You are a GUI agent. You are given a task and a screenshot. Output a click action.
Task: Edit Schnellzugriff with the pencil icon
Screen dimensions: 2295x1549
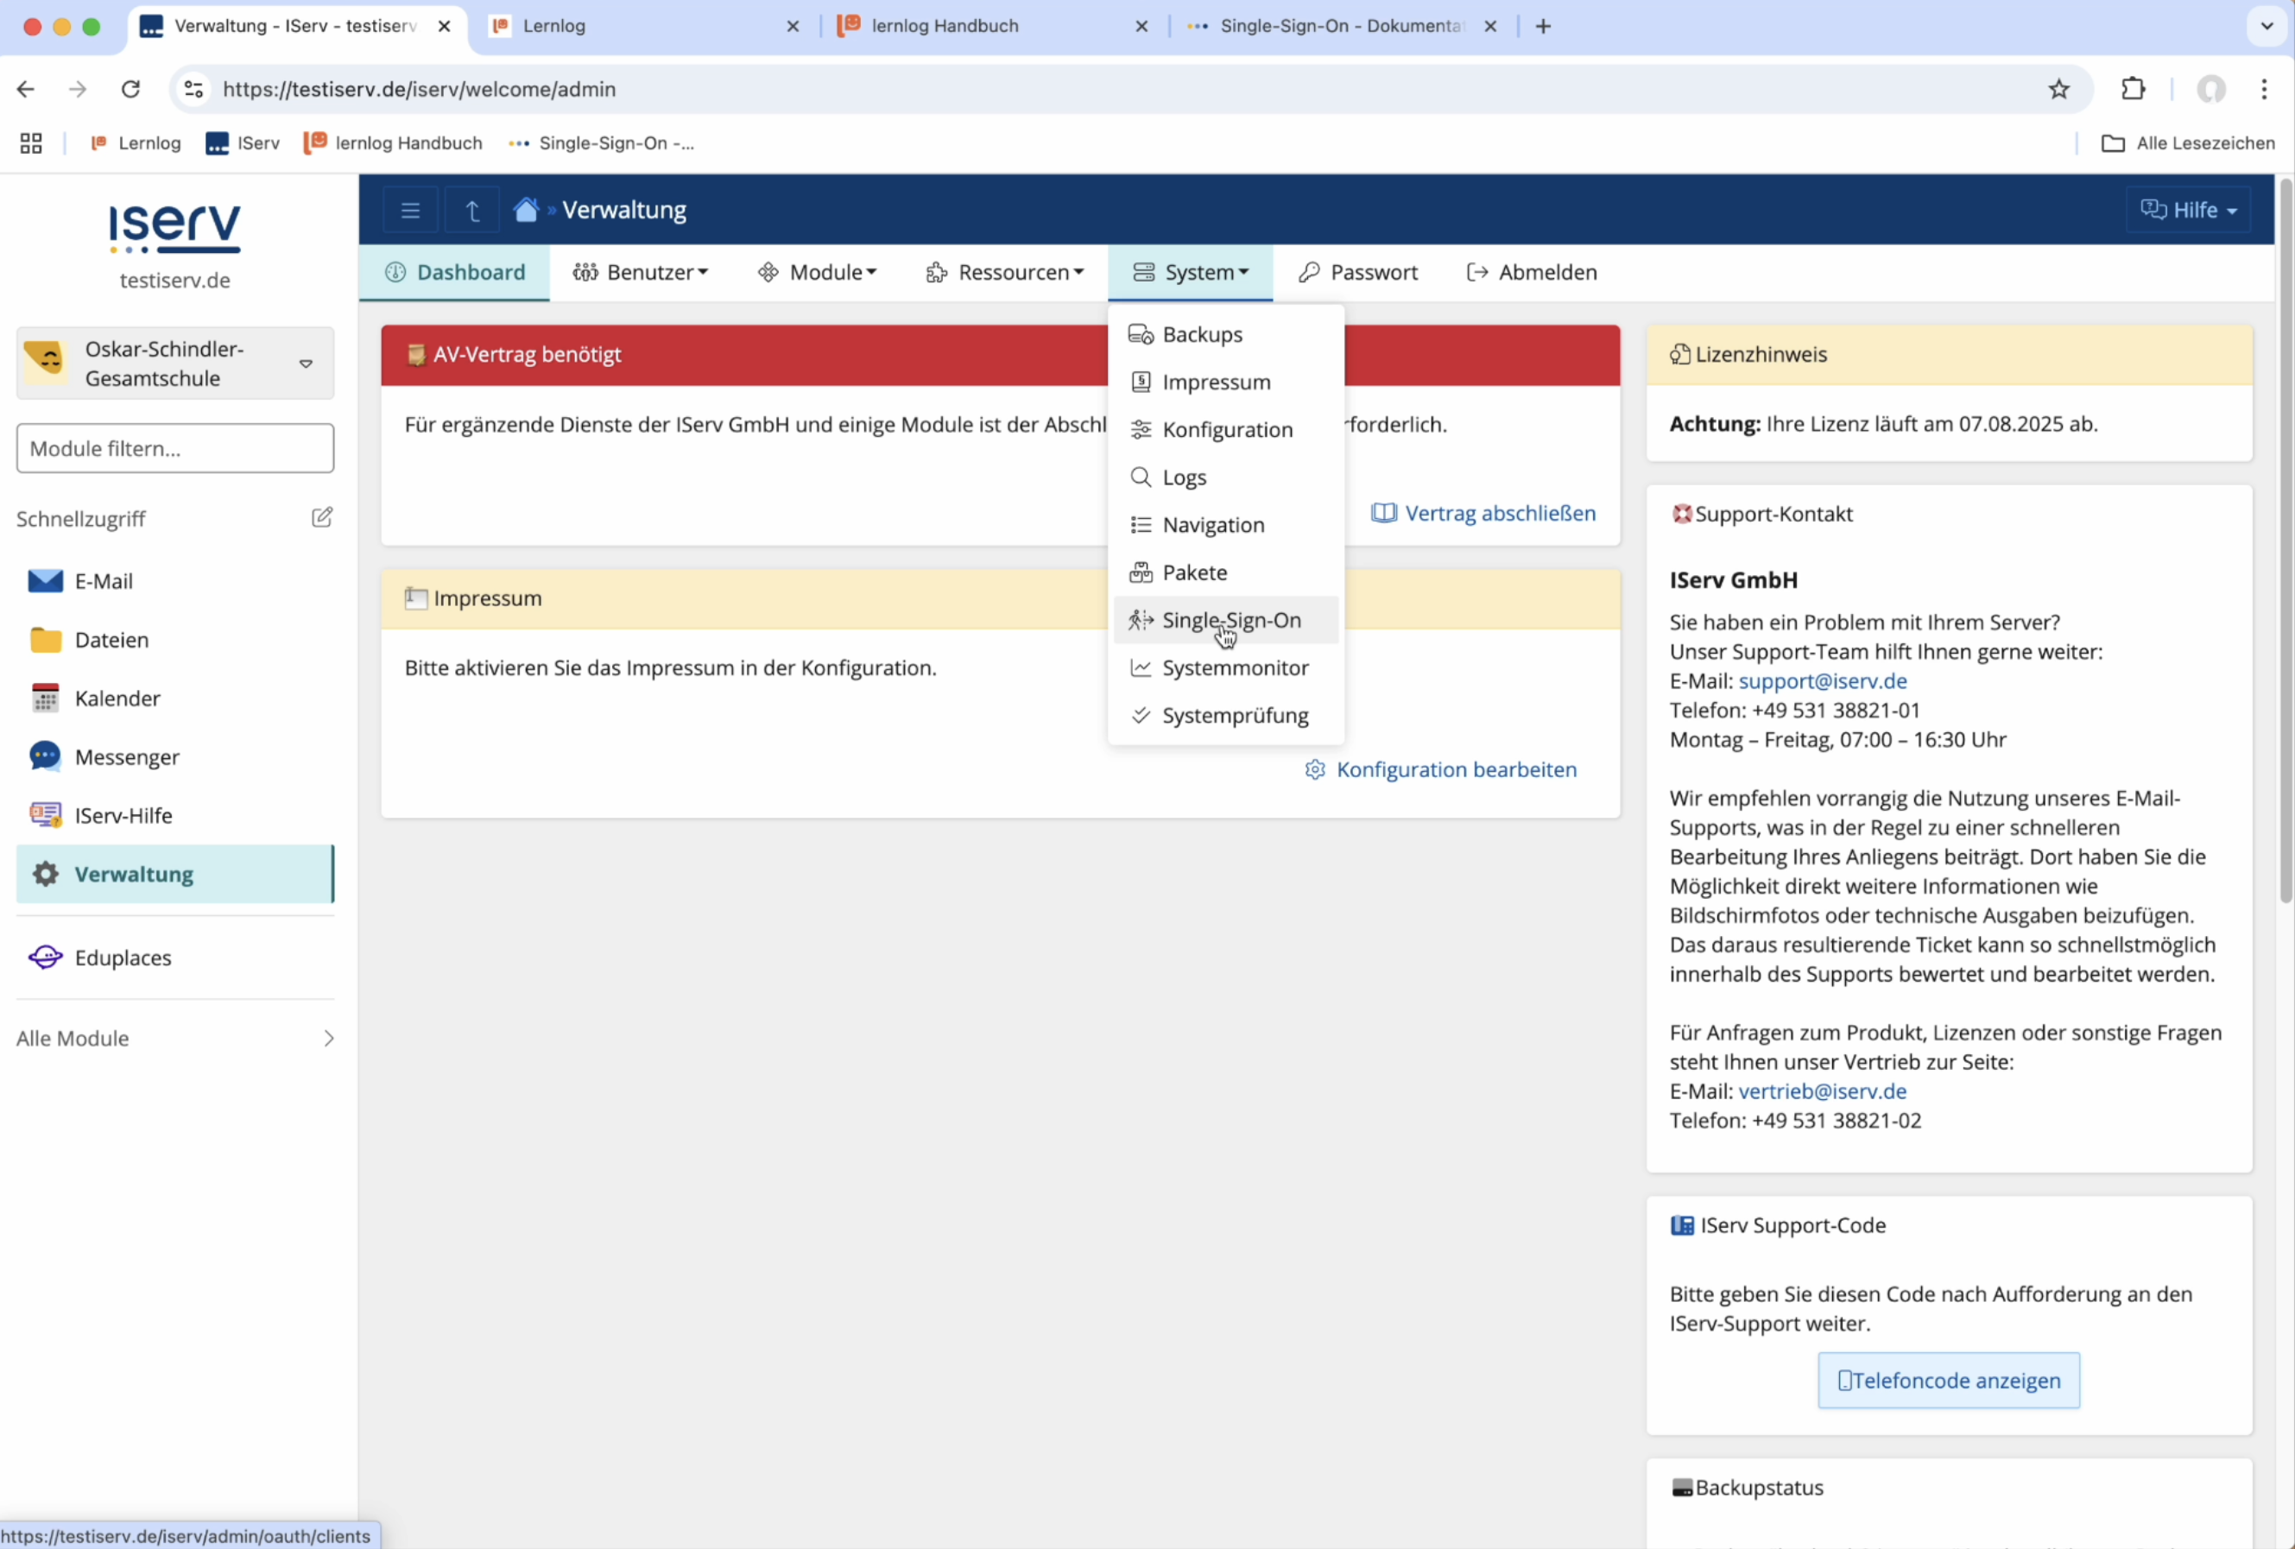coord(322,517)
